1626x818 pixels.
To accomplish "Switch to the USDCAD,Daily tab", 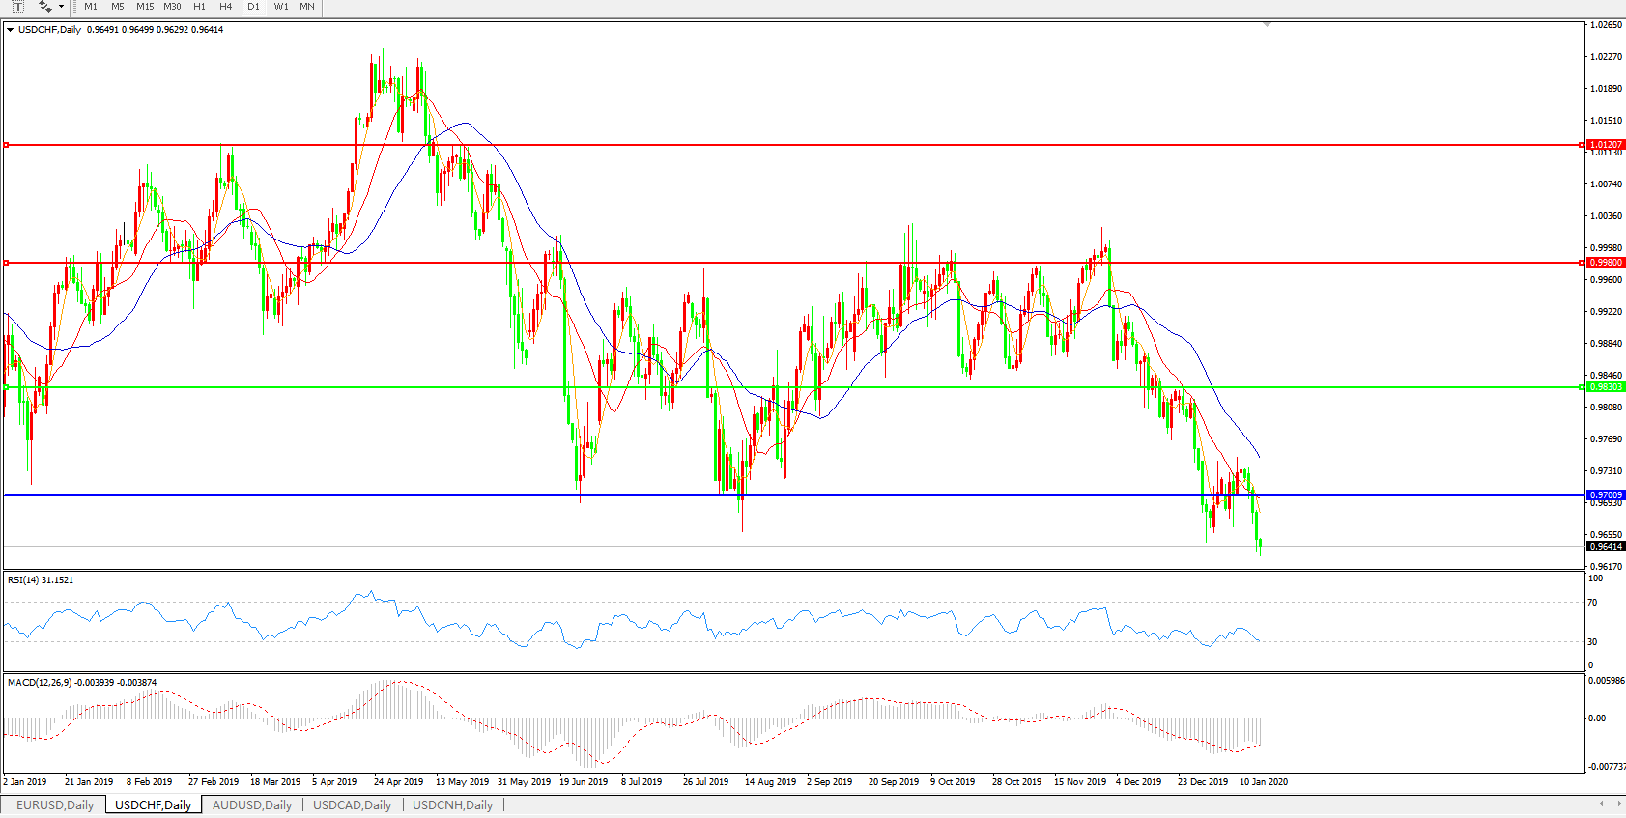I will [x=352, y=804].
